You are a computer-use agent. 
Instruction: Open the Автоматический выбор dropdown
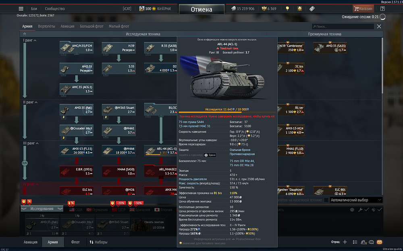point(356,200)
